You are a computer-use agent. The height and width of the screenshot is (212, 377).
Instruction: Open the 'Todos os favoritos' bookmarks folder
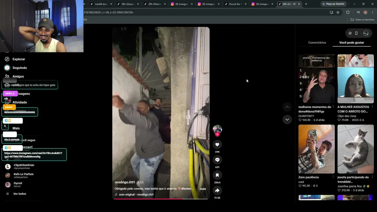tap(362, 20)
